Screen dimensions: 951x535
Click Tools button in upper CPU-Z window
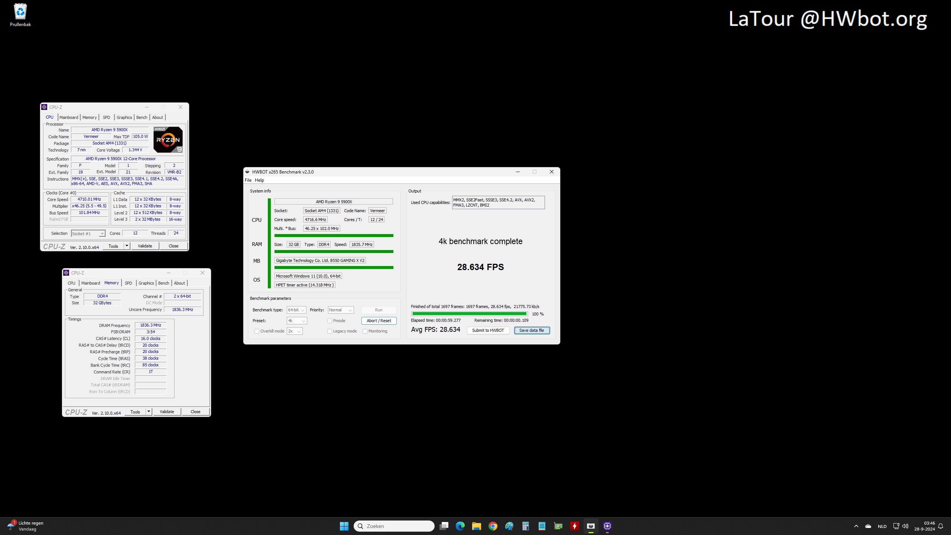[113, 246]
